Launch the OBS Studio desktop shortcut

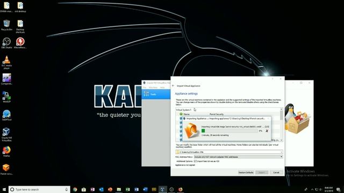6,43
